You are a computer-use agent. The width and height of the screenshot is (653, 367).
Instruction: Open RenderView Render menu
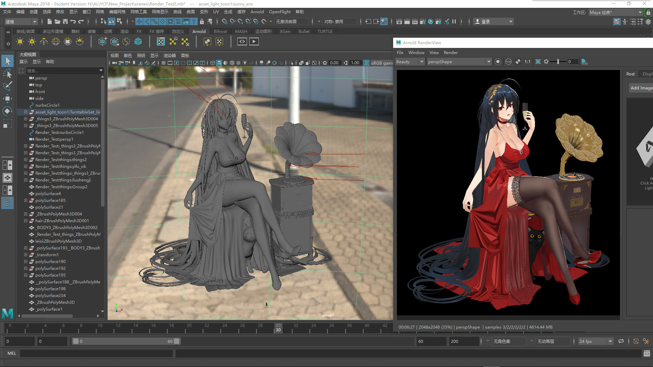tap(451, 52)
